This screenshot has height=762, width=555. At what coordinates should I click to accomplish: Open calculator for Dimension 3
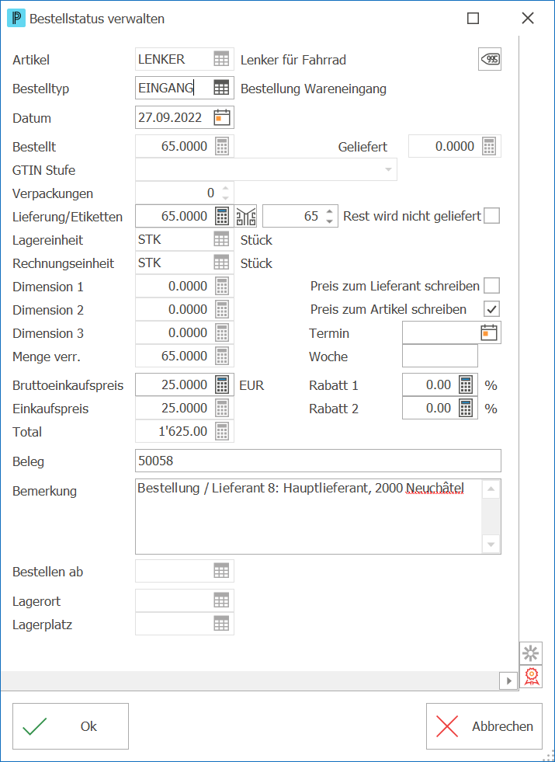click(222, 333)
